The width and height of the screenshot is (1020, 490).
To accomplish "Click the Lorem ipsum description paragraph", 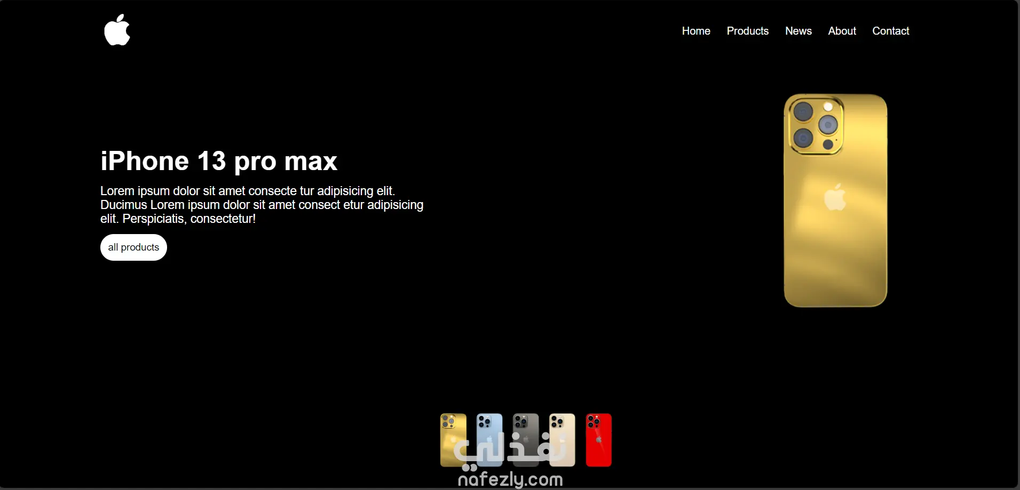I will [262, 205].
